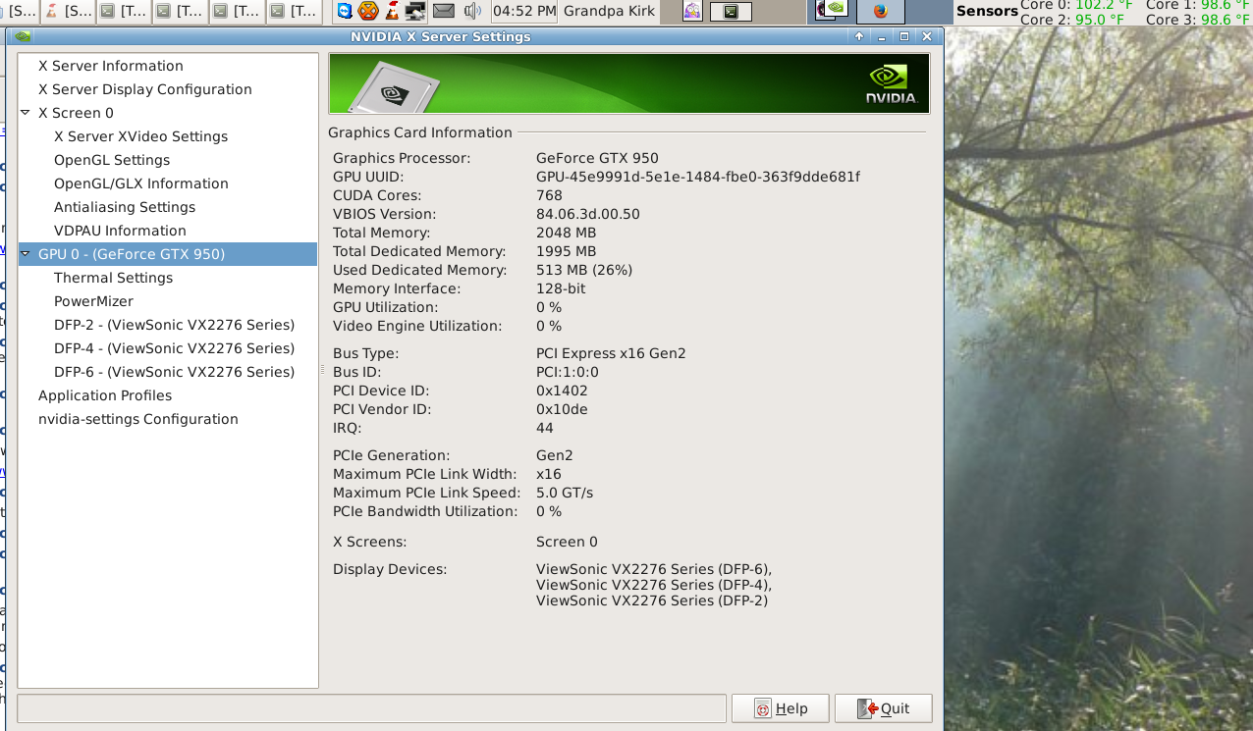The width and height of the screenshot is (1253, 731).
Task: Click the 'Graphics Card Information' heading
Action: click(420, 132)
